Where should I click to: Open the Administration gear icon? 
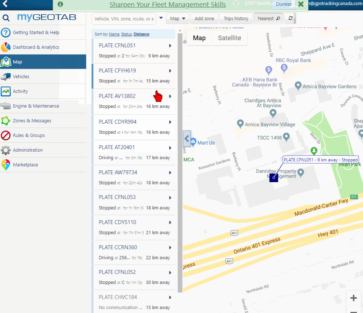click(5, 150)
